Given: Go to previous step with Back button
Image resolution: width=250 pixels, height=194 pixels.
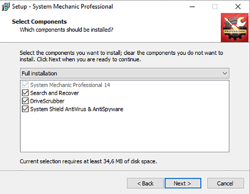Looking at the screenshot, I should tap(145, 183).
